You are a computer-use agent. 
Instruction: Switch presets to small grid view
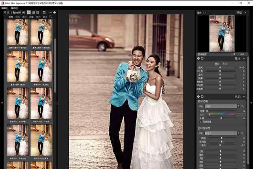(33, 13)
